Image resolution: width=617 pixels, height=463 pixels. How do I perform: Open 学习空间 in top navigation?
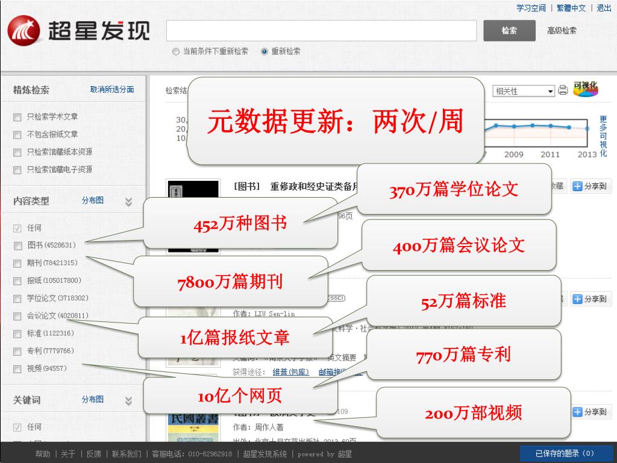coord(531,8)
